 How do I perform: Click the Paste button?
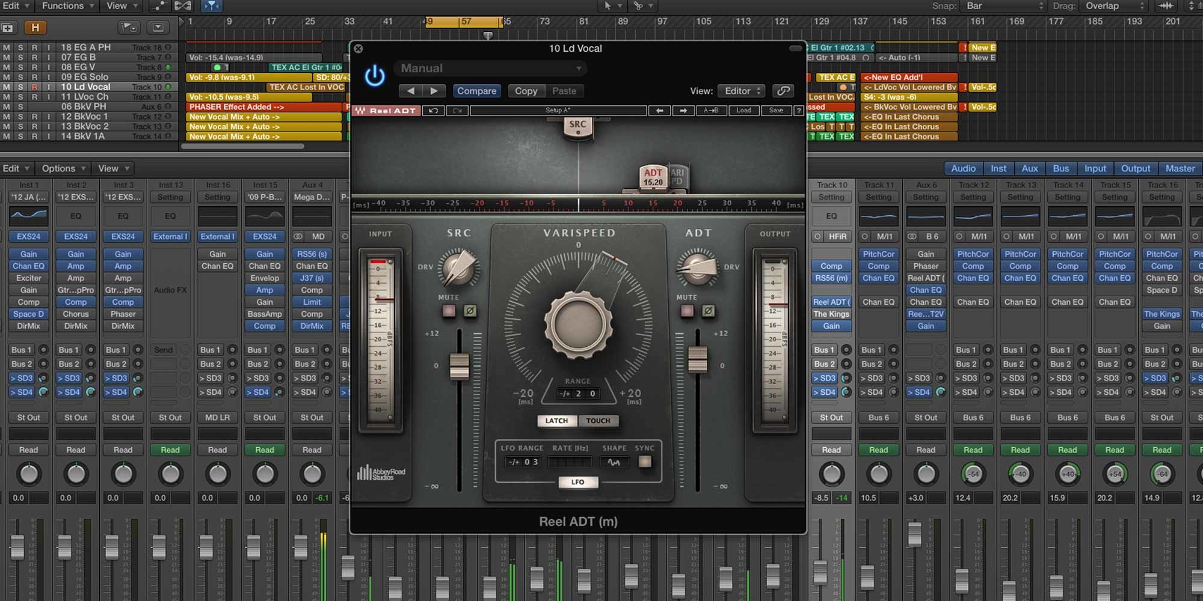click(564, 91)
